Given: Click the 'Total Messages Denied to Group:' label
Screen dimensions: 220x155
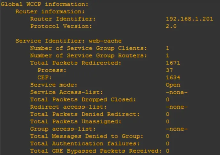Looking at the screenshot, I should [87, 136].
